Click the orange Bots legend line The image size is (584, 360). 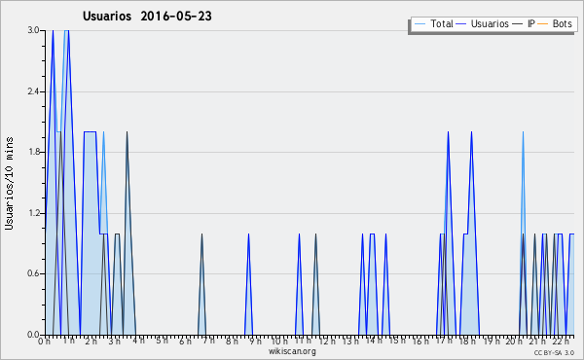[543, 24]
